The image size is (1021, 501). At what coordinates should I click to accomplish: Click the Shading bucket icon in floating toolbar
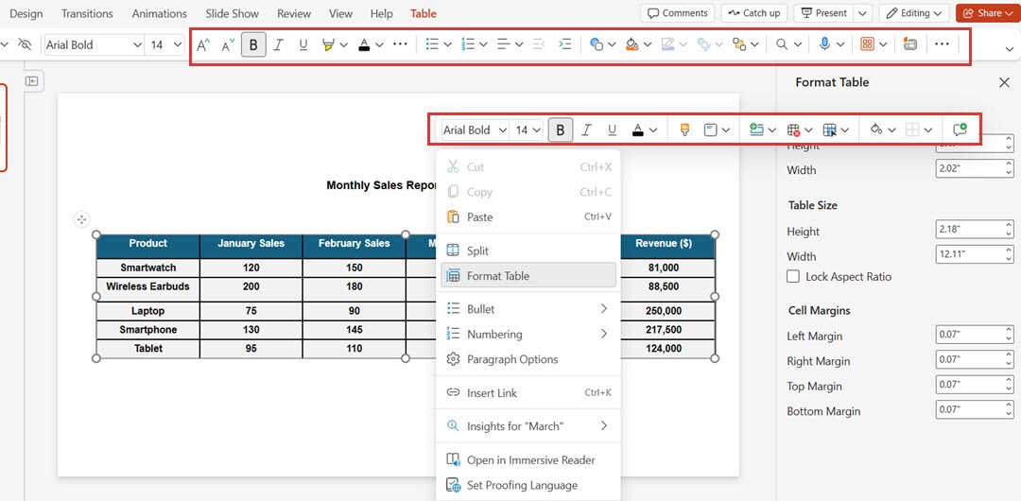point(876,130)
